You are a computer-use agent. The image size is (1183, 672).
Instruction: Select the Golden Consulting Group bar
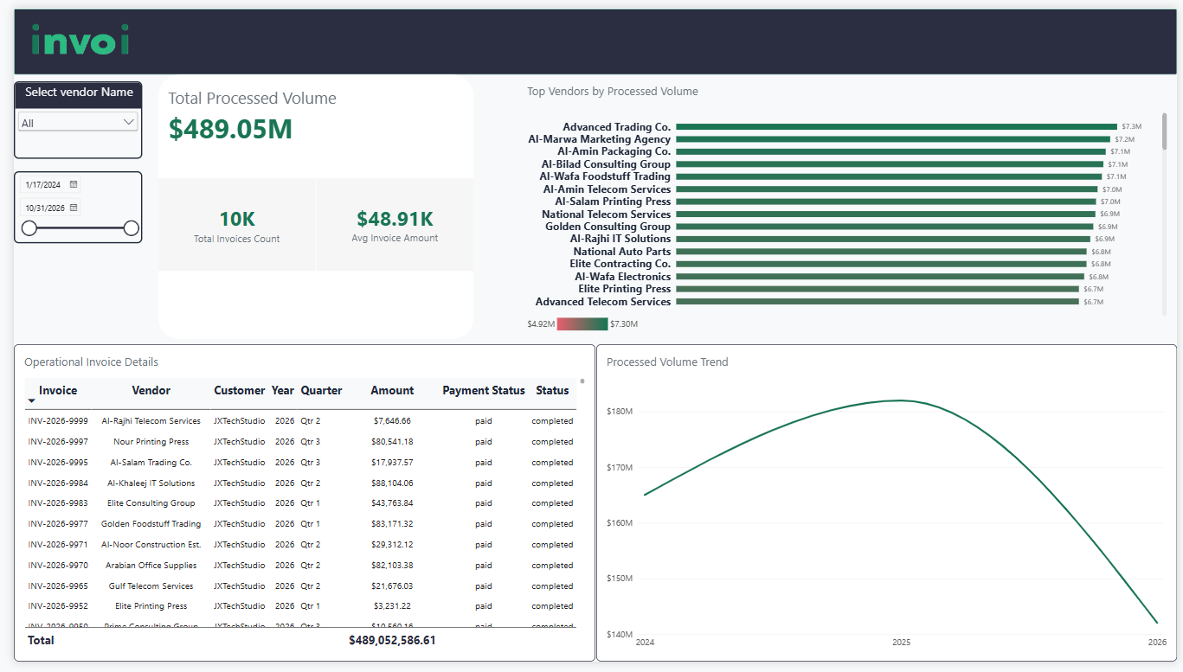point(884,227)
